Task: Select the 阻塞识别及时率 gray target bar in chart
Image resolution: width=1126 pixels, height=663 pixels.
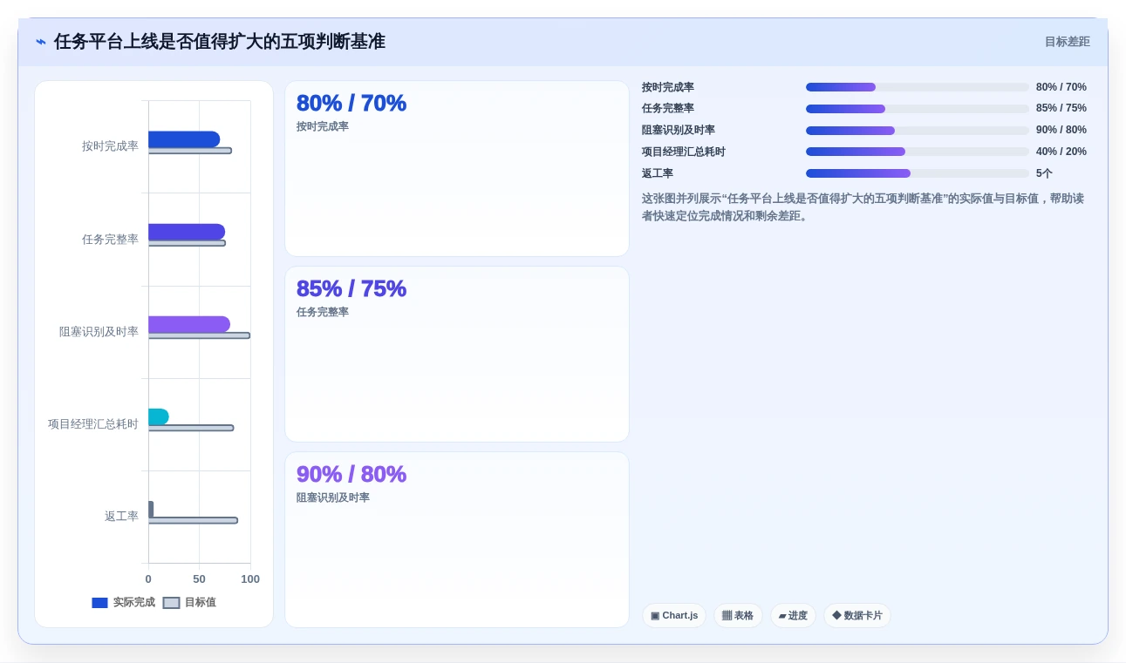Action: 199,335
